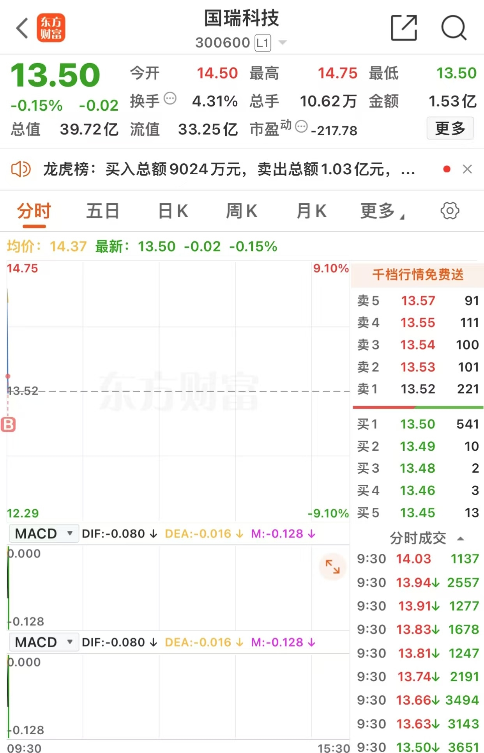Image resolution: width=484 pixels, height=753 pixels.
Task: Switch to the 日K tab
Action: point(173,211)
